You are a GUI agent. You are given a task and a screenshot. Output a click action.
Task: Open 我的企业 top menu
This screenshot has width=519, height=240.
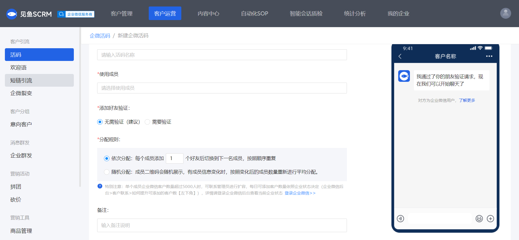coord(398,14)
